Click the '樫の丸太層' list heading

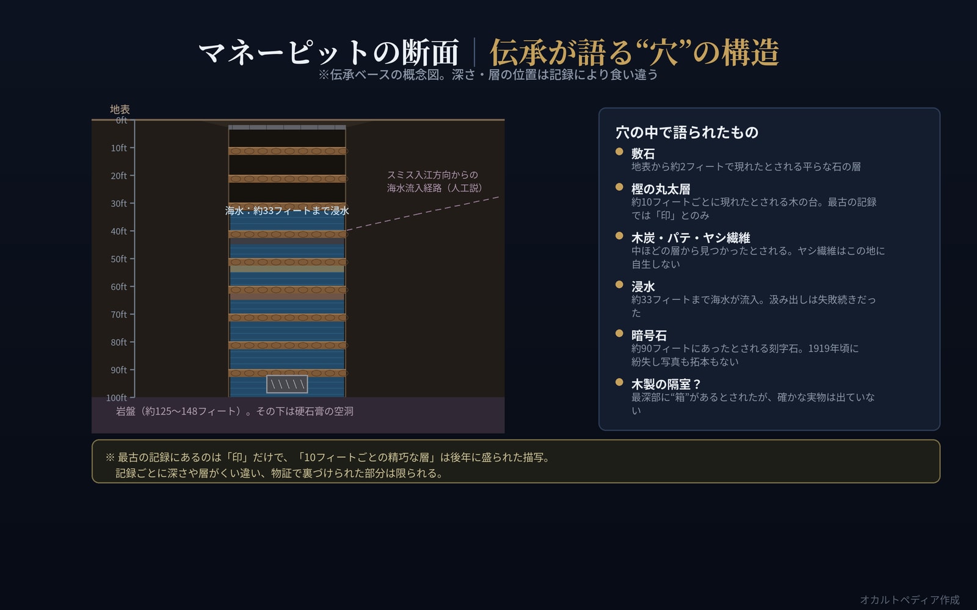661,188
